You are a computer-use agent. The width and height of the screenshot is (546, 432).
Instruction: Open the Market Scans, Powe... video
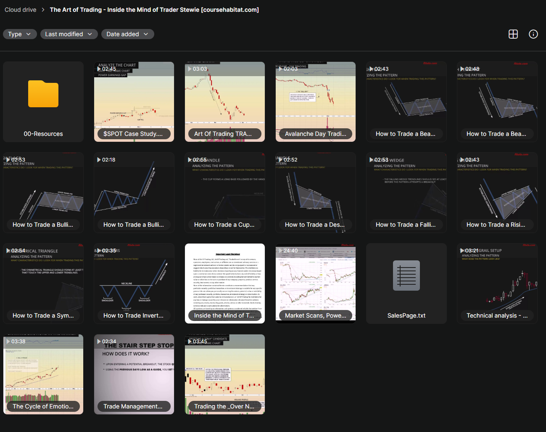(x=316, y=284)
